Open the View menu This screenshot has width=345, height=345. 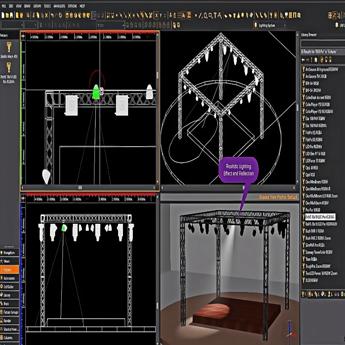[x=19, y=6]
